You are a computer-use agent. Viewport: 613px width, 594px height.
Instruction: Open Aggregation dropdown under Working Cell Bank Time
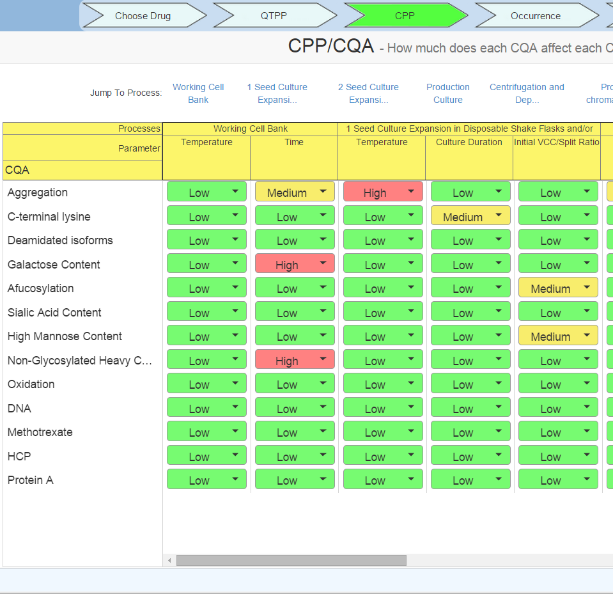coord(295,192)
